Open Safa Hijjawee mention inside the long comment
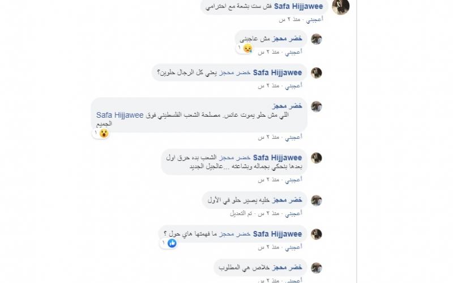Image resolution: width=453 pixels, height=283 pixels. tap(120, 115)
